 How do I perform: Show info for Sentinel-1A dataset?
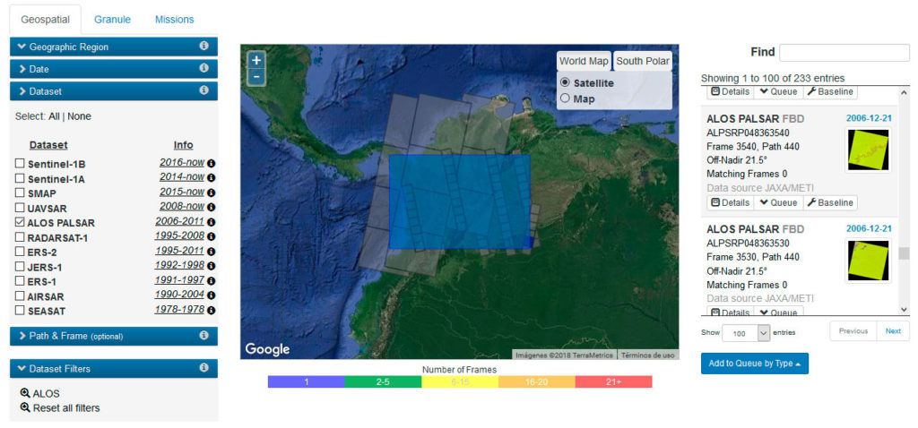tap(212, 178)
